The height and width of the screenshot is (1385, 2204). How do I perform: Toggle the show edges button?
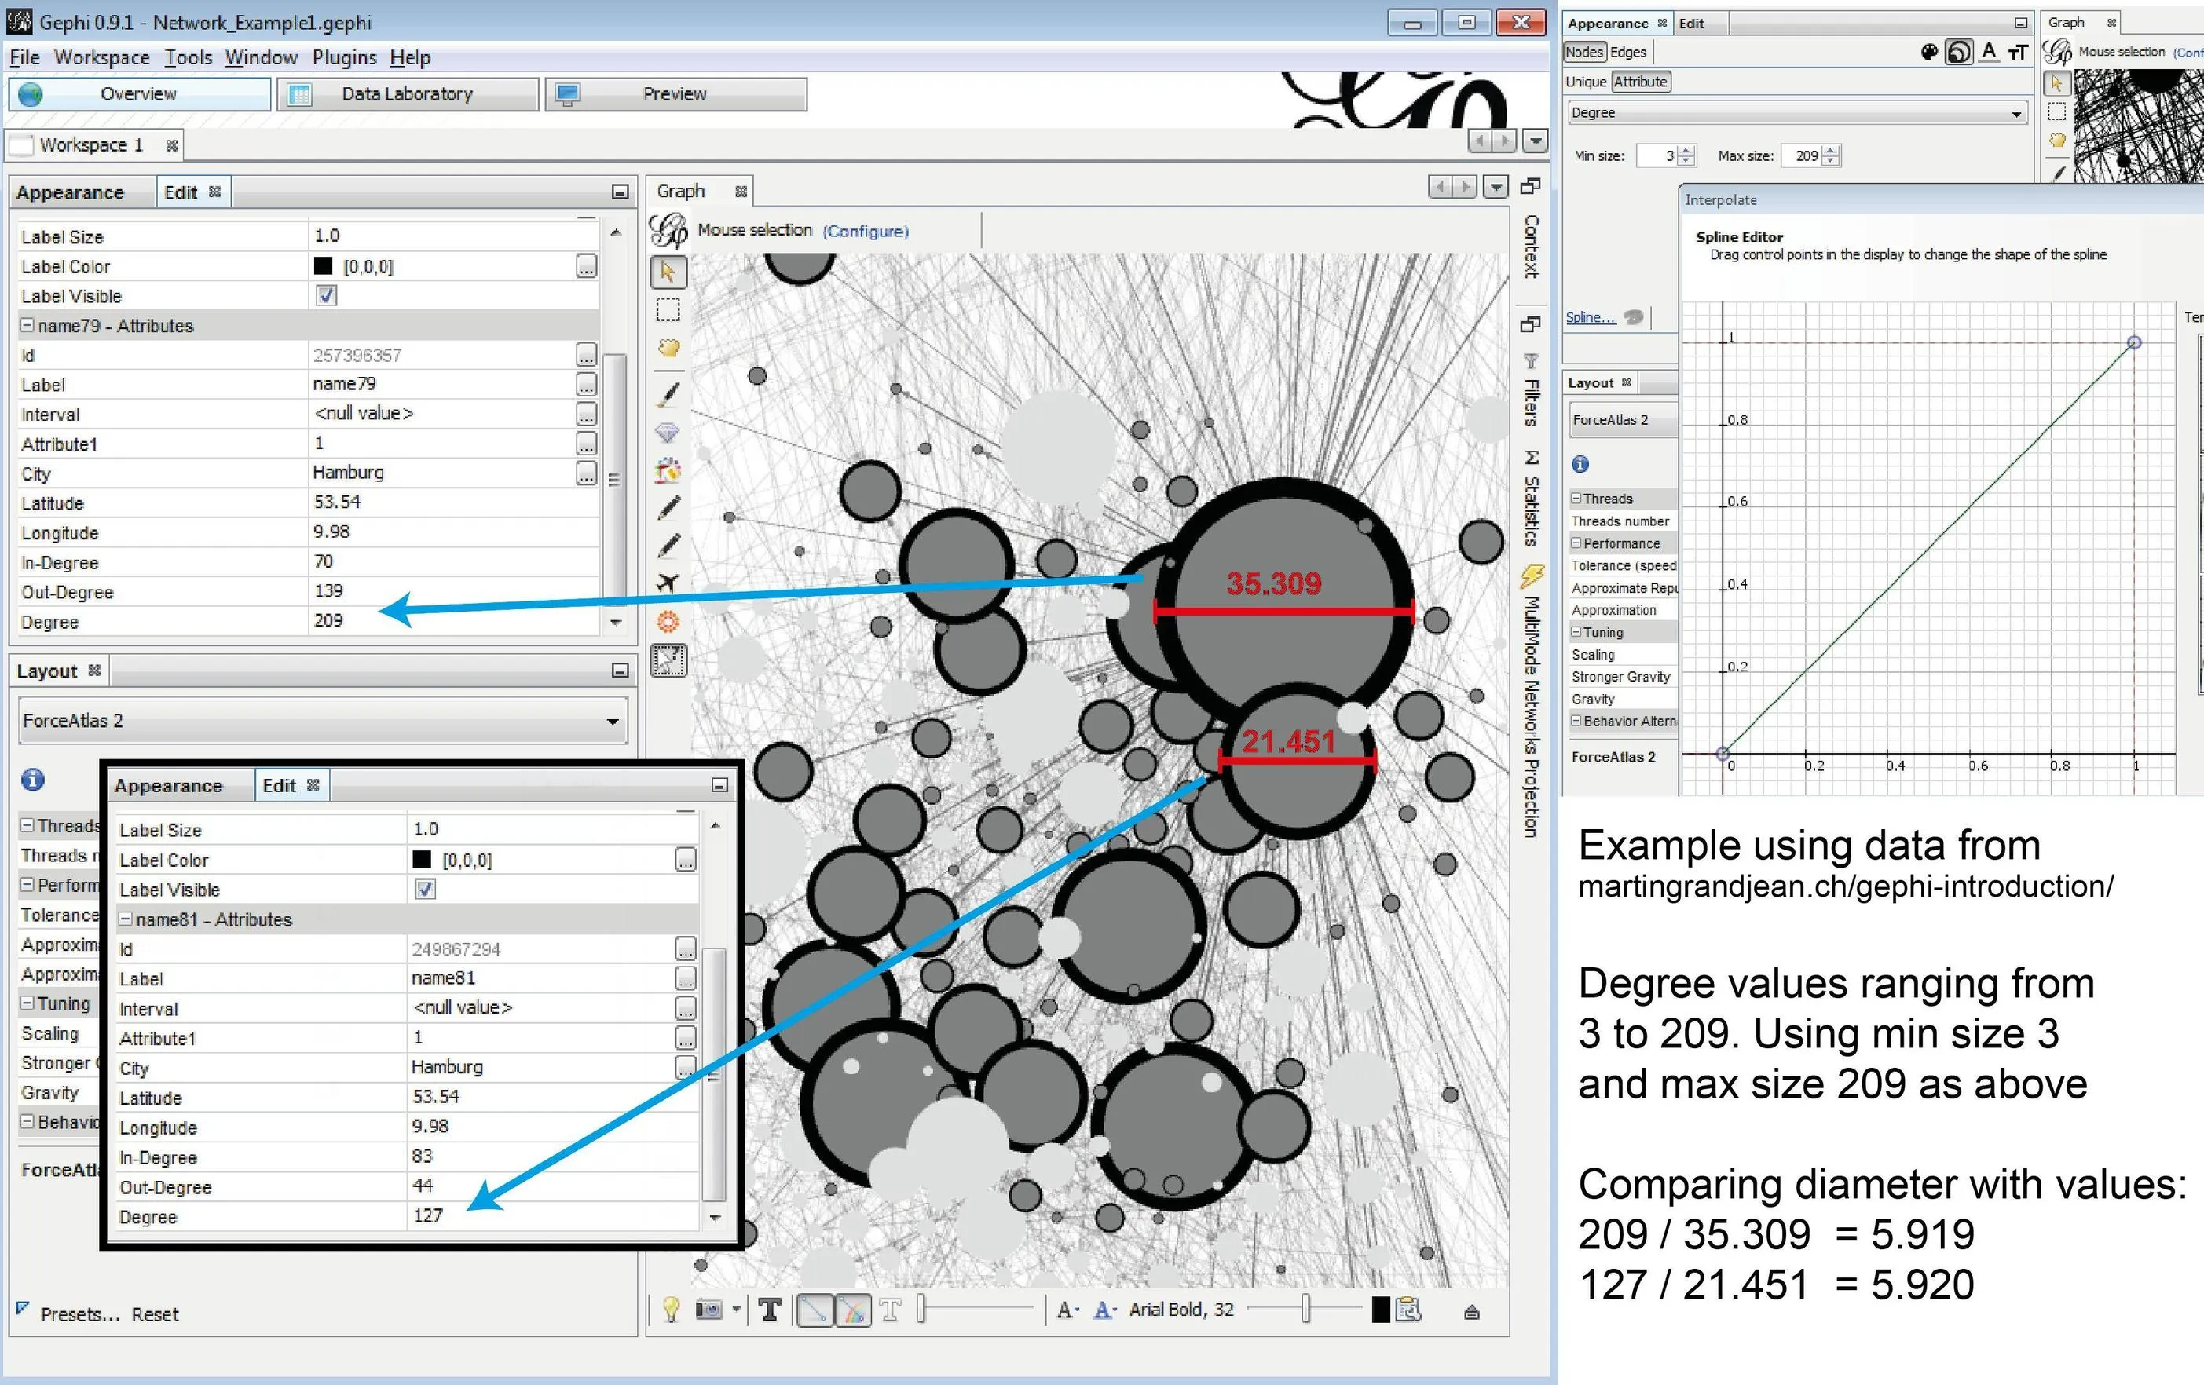pyautogui.click(x=814, y=1310)
